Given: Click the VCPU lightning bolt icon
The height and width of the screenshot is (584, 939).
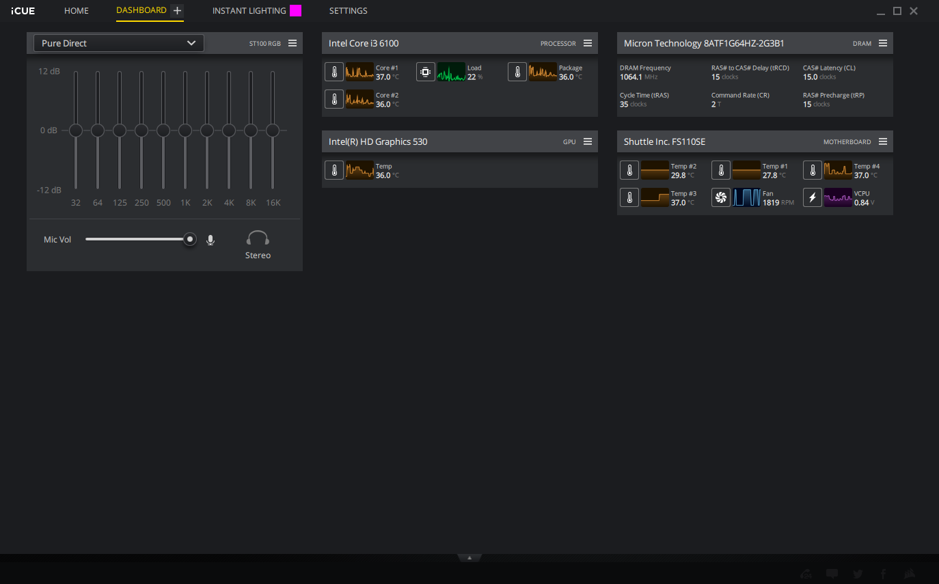Looking at the screenshot, I should coord(813,197).
